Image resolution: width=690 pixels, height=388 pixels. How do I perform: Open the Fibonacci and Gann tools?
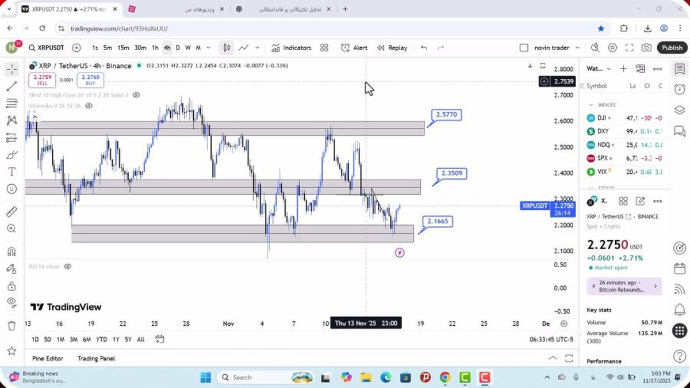[x=11, y=103]
